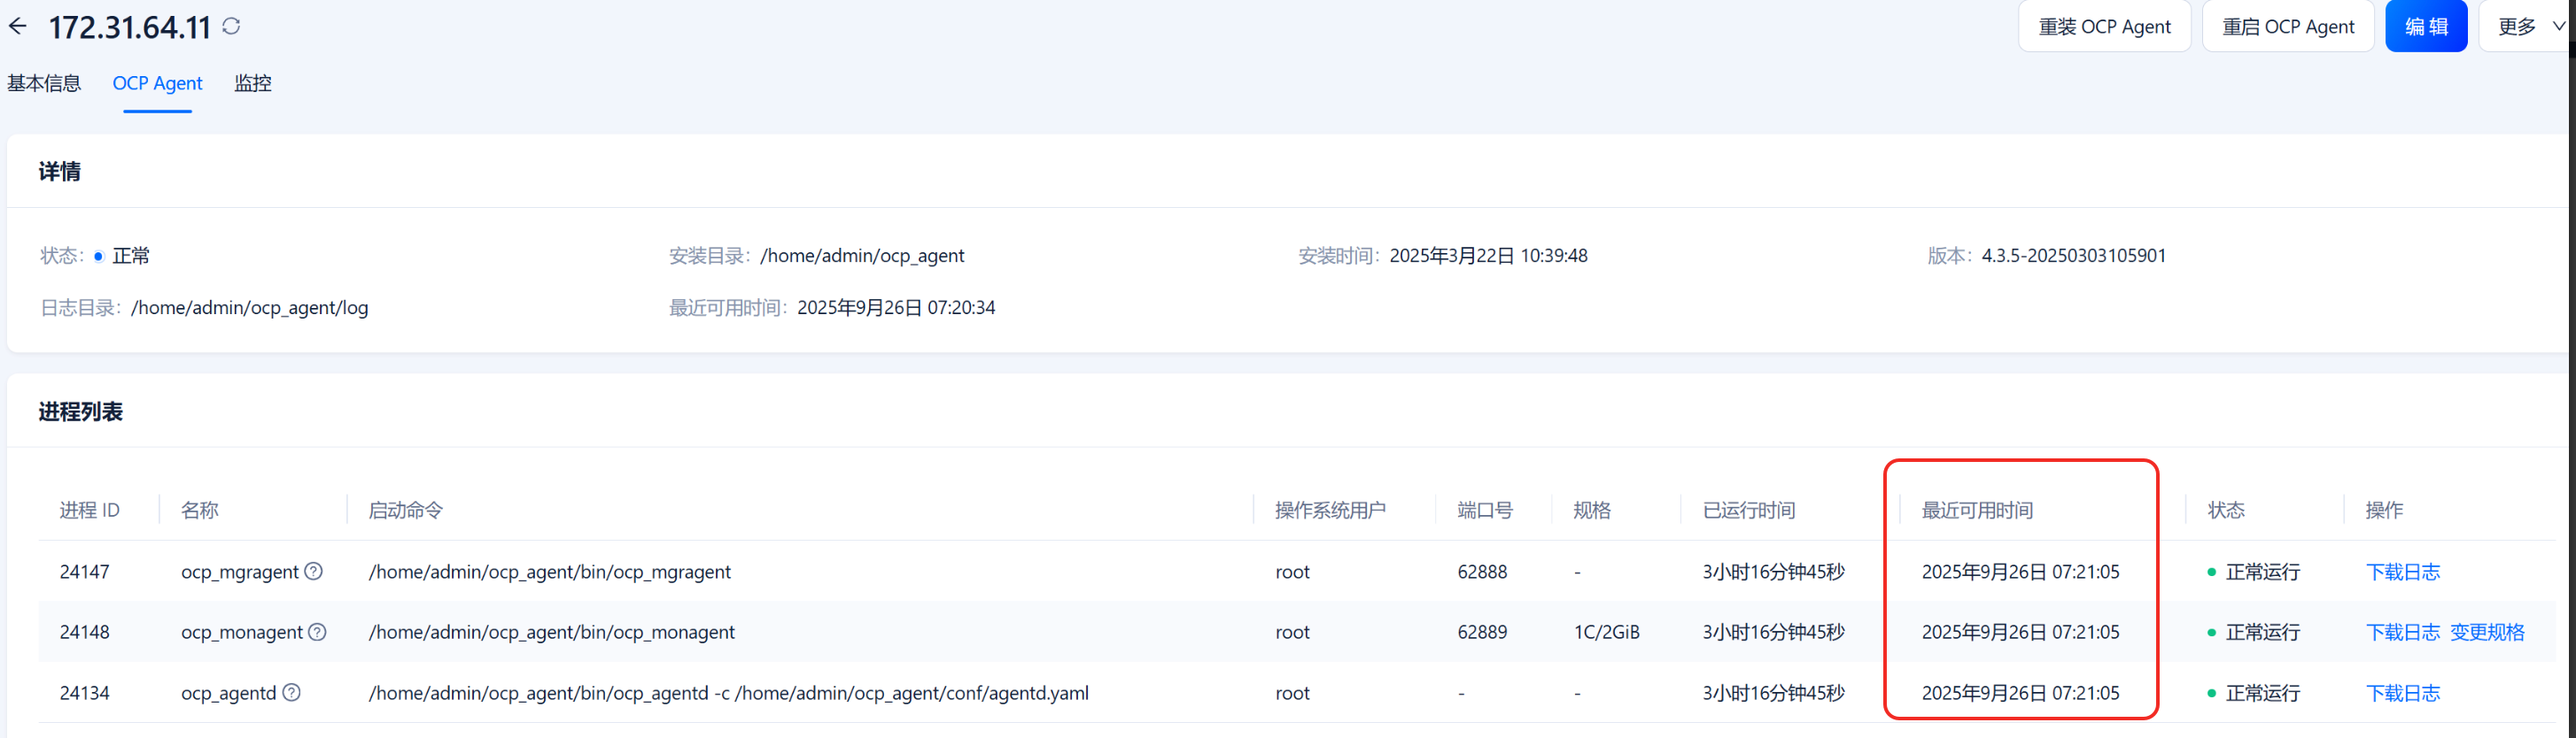Click the 名称 column header

[200, 511]
